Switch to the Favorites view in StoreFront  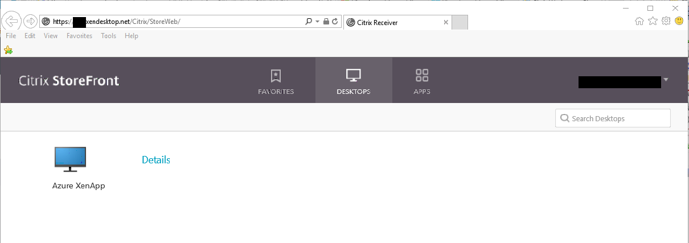point(276,81)
